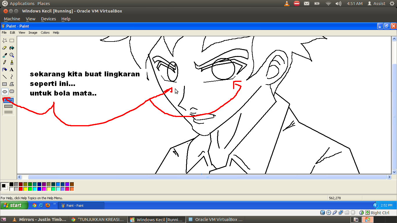Viewport: 397px width, 223px height.
Task: Click the VirtualBox shared folders status icon
Action: coord(347,213)
